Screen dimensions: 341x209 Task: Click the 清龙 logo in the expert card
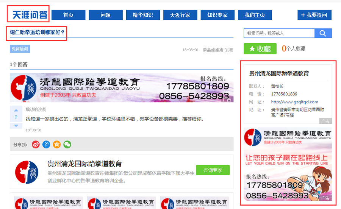(x=27, y=172)
